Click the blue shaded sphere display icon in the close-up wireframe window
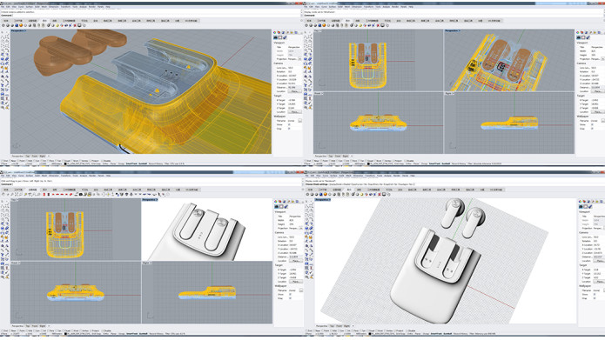 17,25
